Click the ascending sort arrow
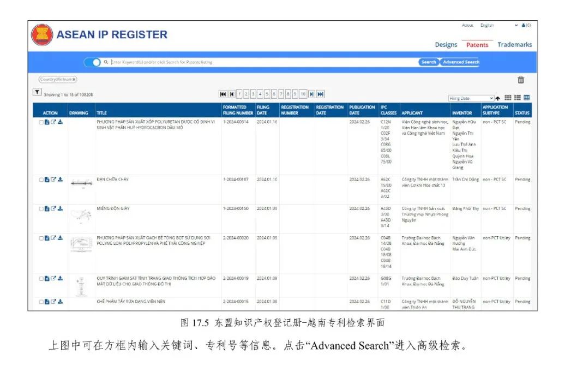 pyautogui.click(x=498, y=99)
